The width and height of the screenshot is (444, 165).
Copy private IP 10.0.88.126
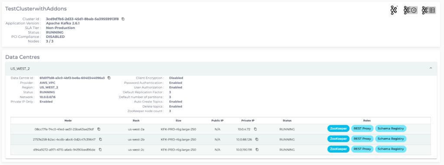pos(257,140)
